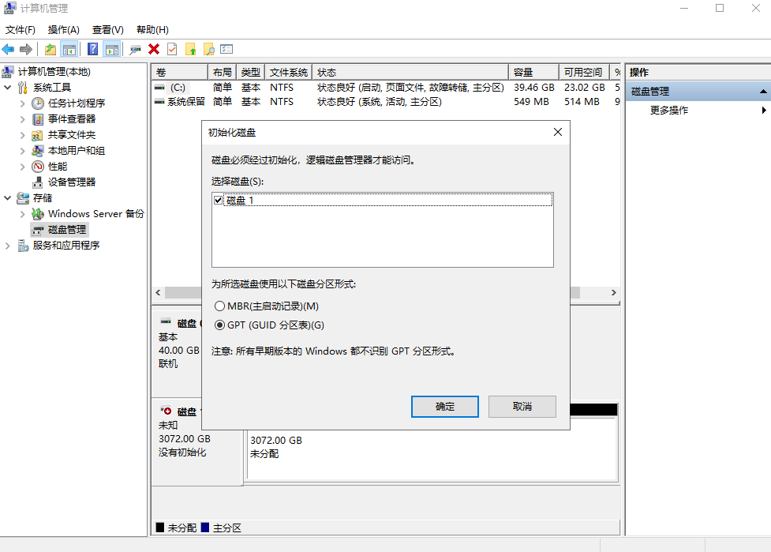
Task: Click the Rescan disks toolbar icon
Action: tap(135, 49)
